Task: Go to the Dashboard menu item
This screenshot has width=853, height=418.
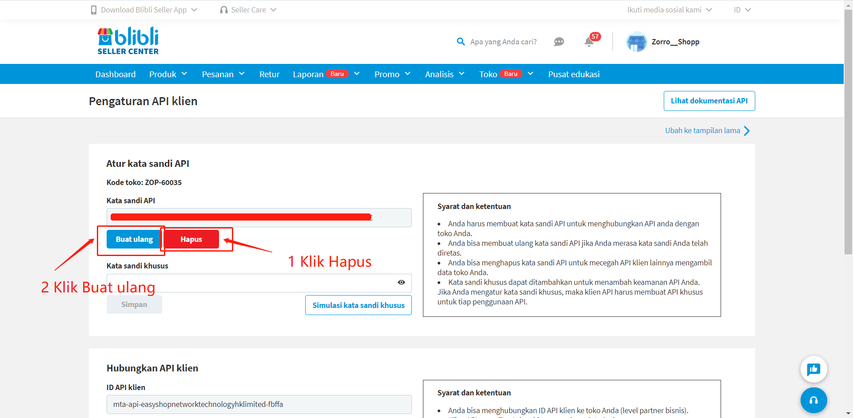Action: click(x=116, y=74)
